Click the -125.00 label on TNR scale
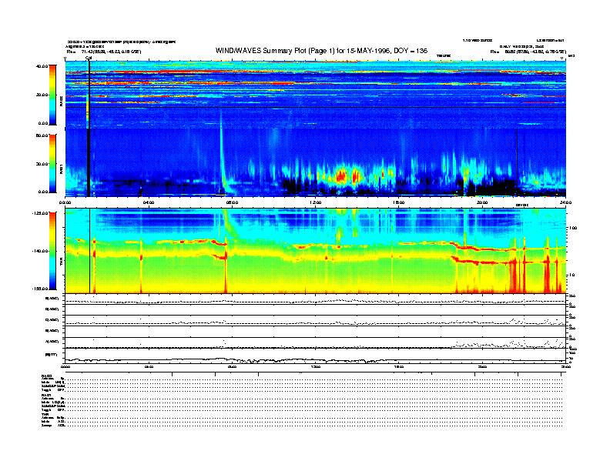 pos(40,213)
